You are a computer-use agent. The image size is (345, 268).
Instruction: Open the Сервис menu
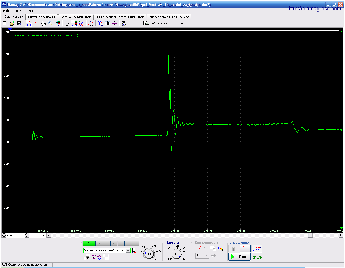[x=18, y=11]
